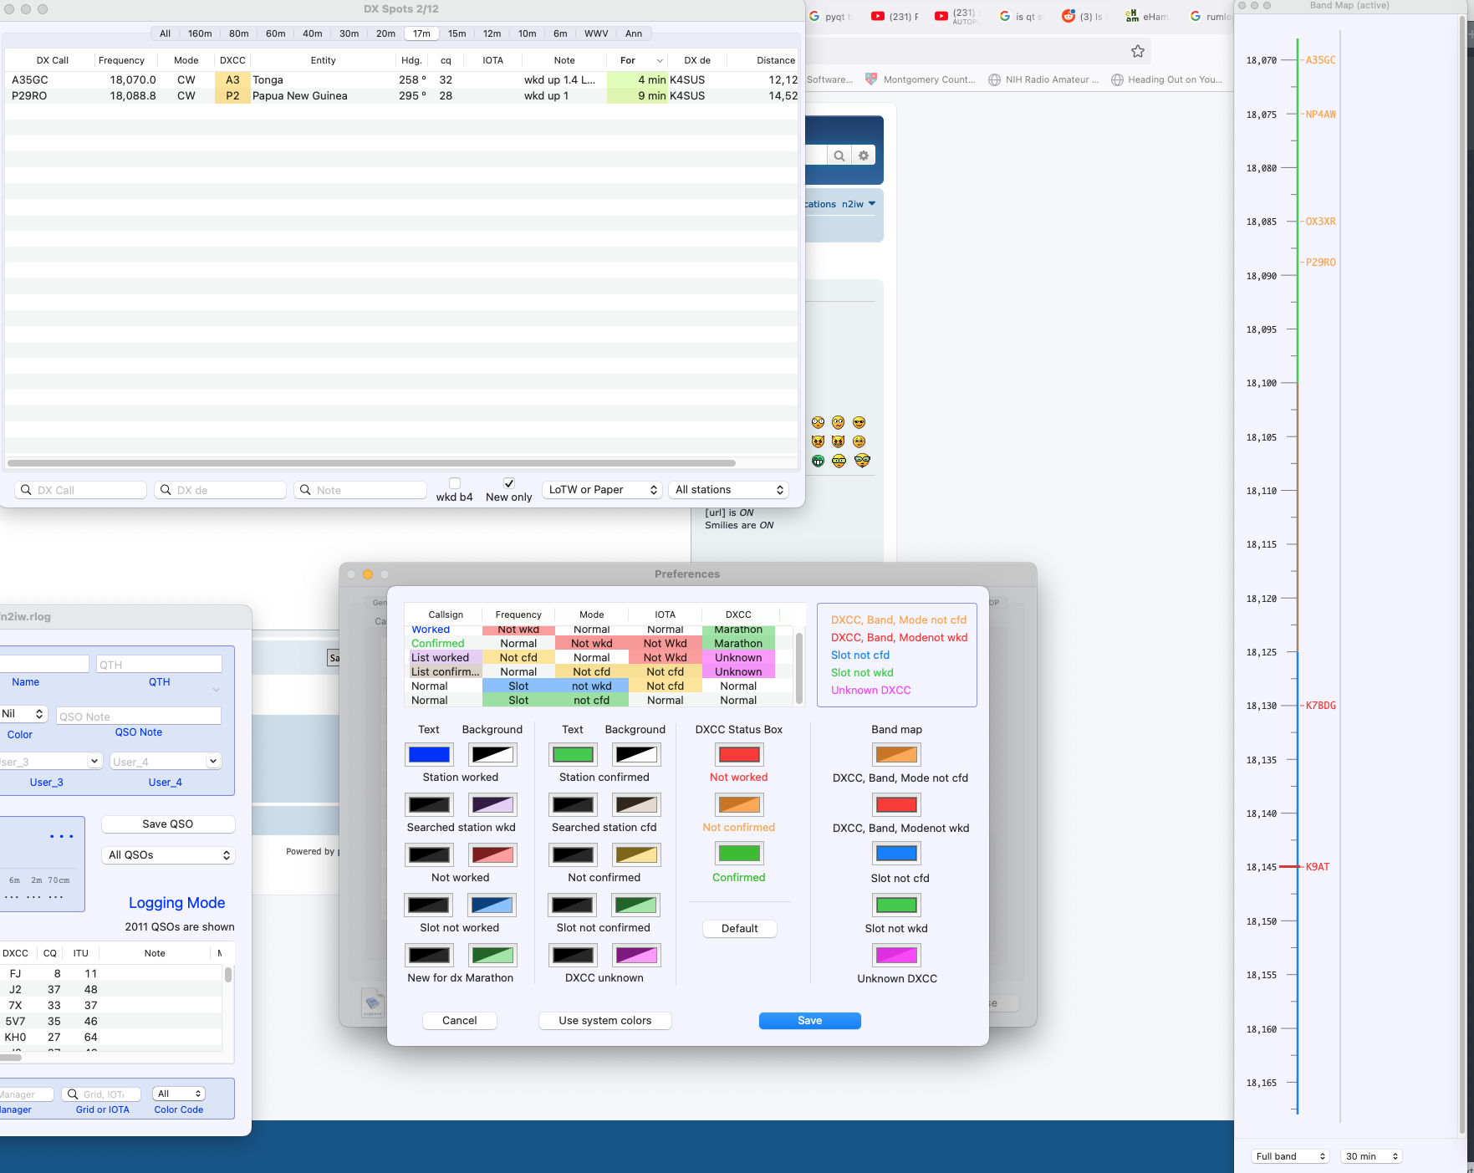Select the WWV tab
The height and width of the screenshot is (1173, 1474).
596,33
